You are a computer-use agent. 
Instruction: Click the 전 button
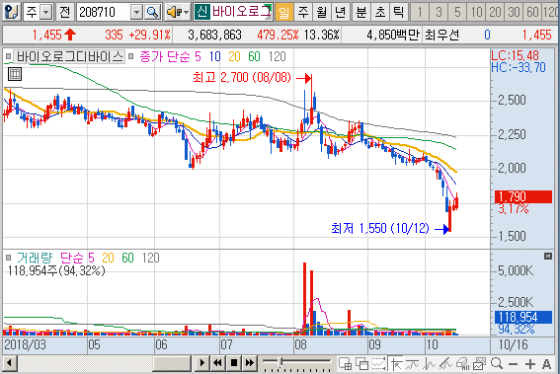click(x=64, y=12)
